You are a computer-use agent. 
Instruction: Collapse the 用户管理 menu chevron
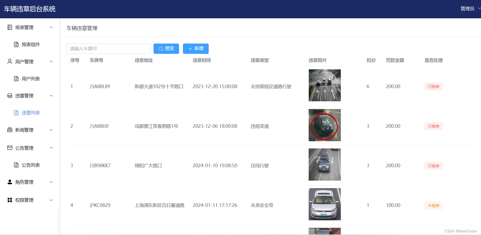pyautogui.click(x=51, y=61)
